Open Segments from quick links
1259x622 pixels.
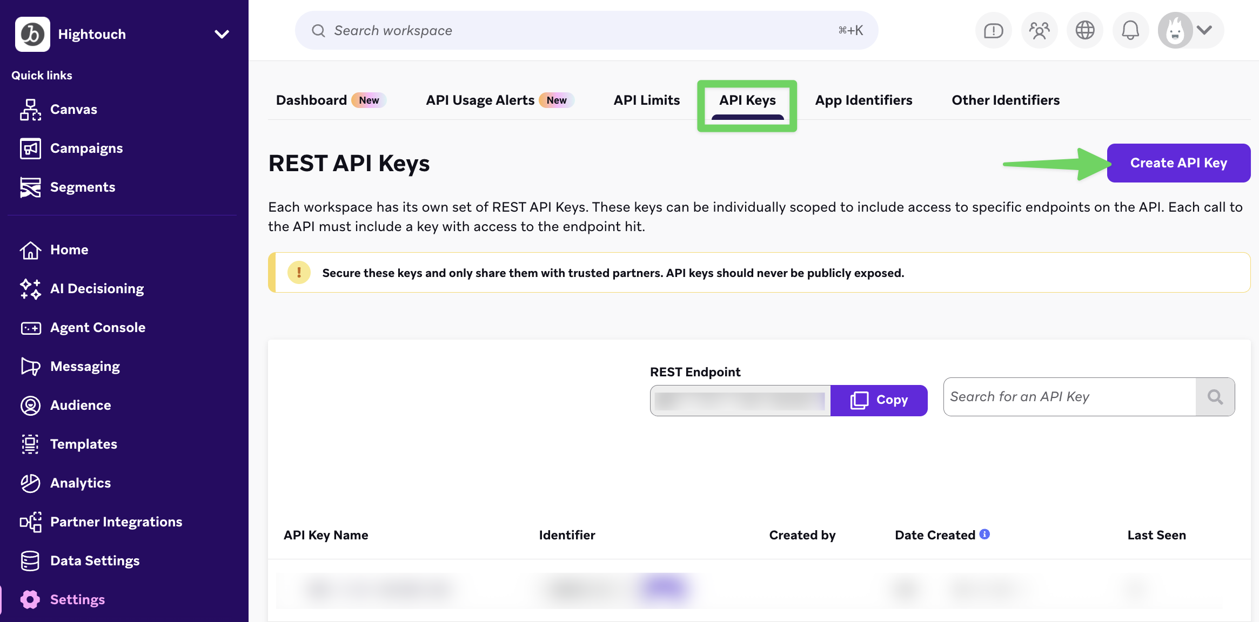pos(68,187)
